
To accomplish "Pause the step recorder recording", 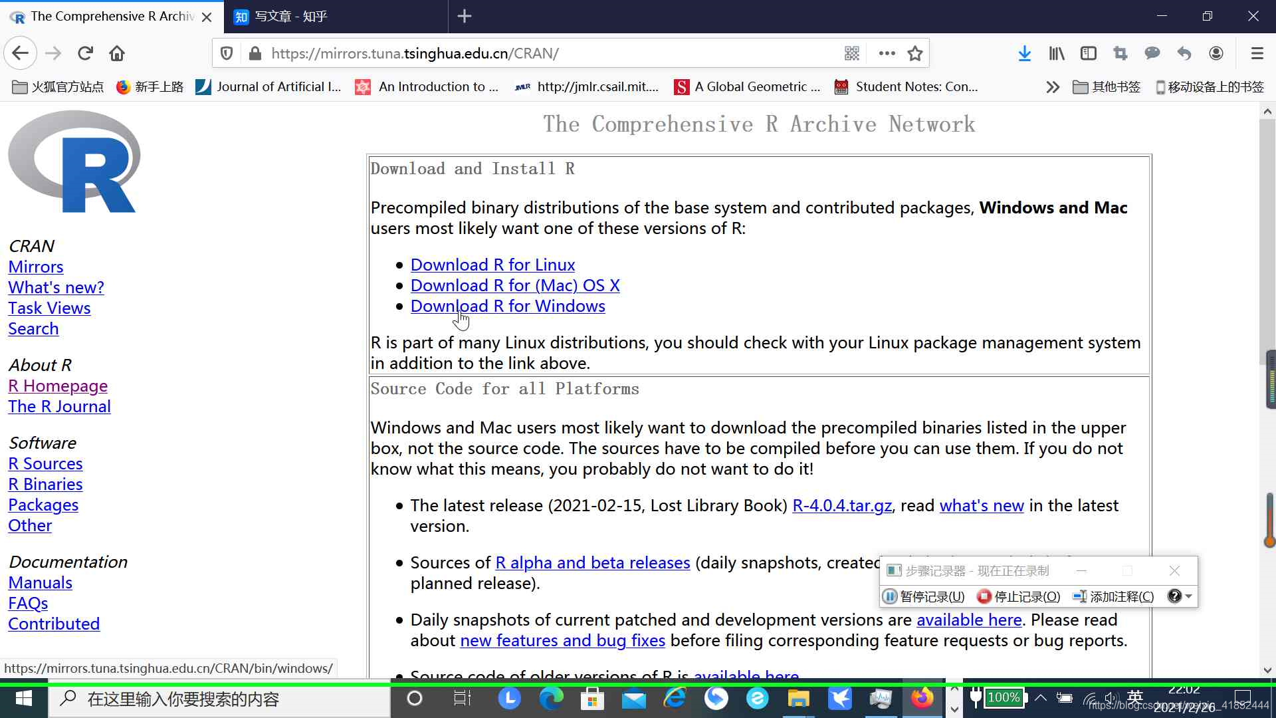I will [x=923, y=596].
